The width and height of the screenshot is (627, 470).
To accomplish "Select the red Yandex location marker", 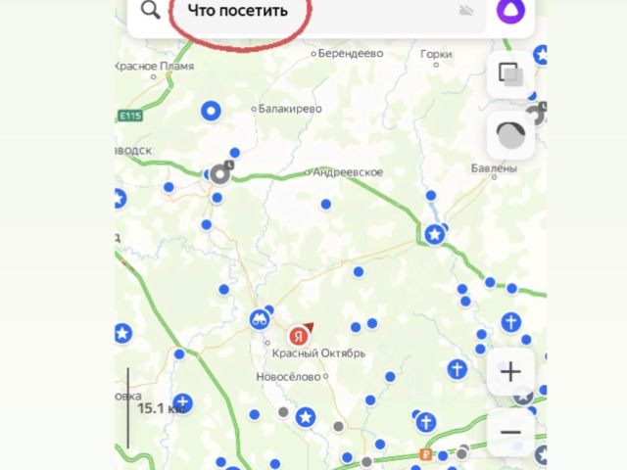I will (298, 336).
